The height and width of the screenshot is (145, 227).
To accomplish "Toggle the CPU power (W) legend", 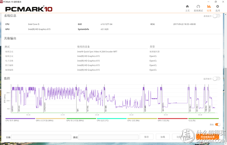I will (x=142, y=120).
